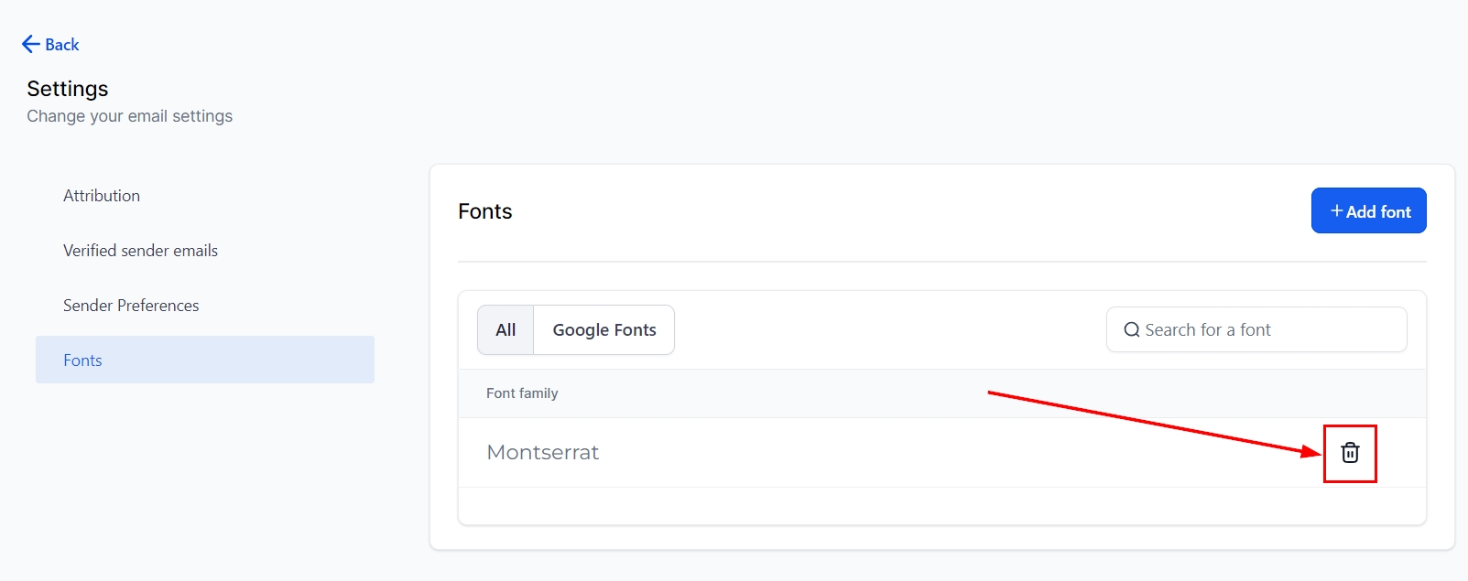Select Fonts in the settings sidebar
The width and height of the screenshot is (1468, 581).
[x=82, y=360]
